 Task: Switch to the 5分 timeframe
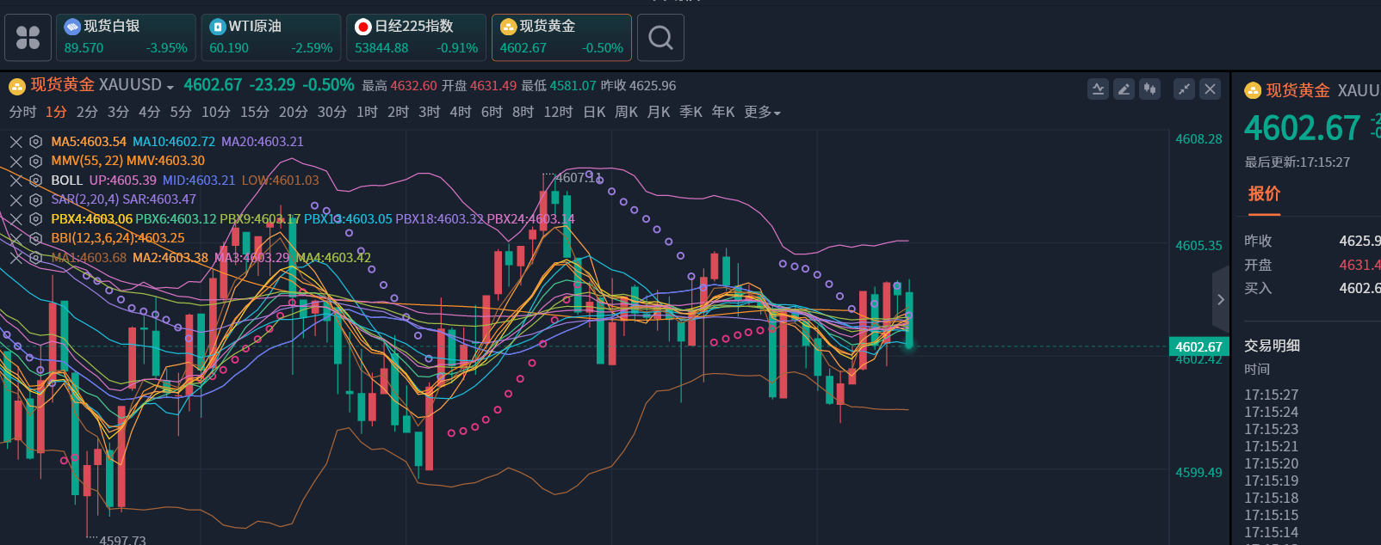coord(181,113)
